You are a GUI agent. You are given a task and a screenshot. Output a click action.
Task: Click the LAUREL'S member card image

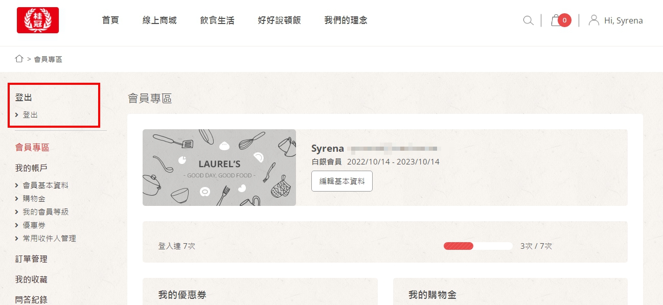click(x=219, y=168)
